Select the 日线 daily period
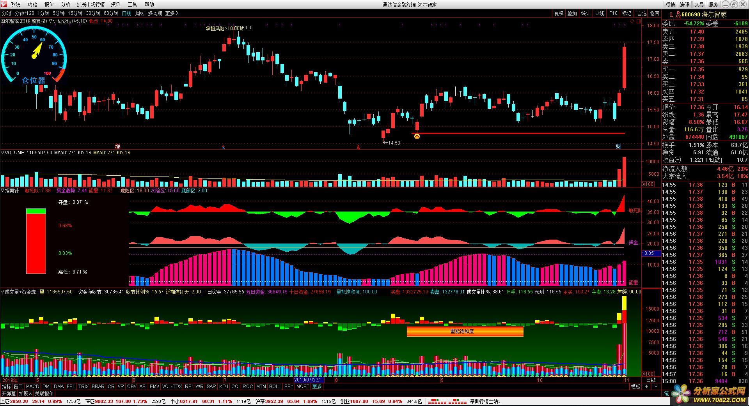 pos(127,13)
